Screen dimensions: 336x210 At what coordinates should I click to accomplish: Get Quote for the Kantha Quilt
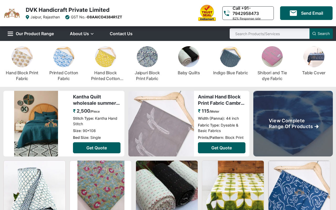point(97,148)
